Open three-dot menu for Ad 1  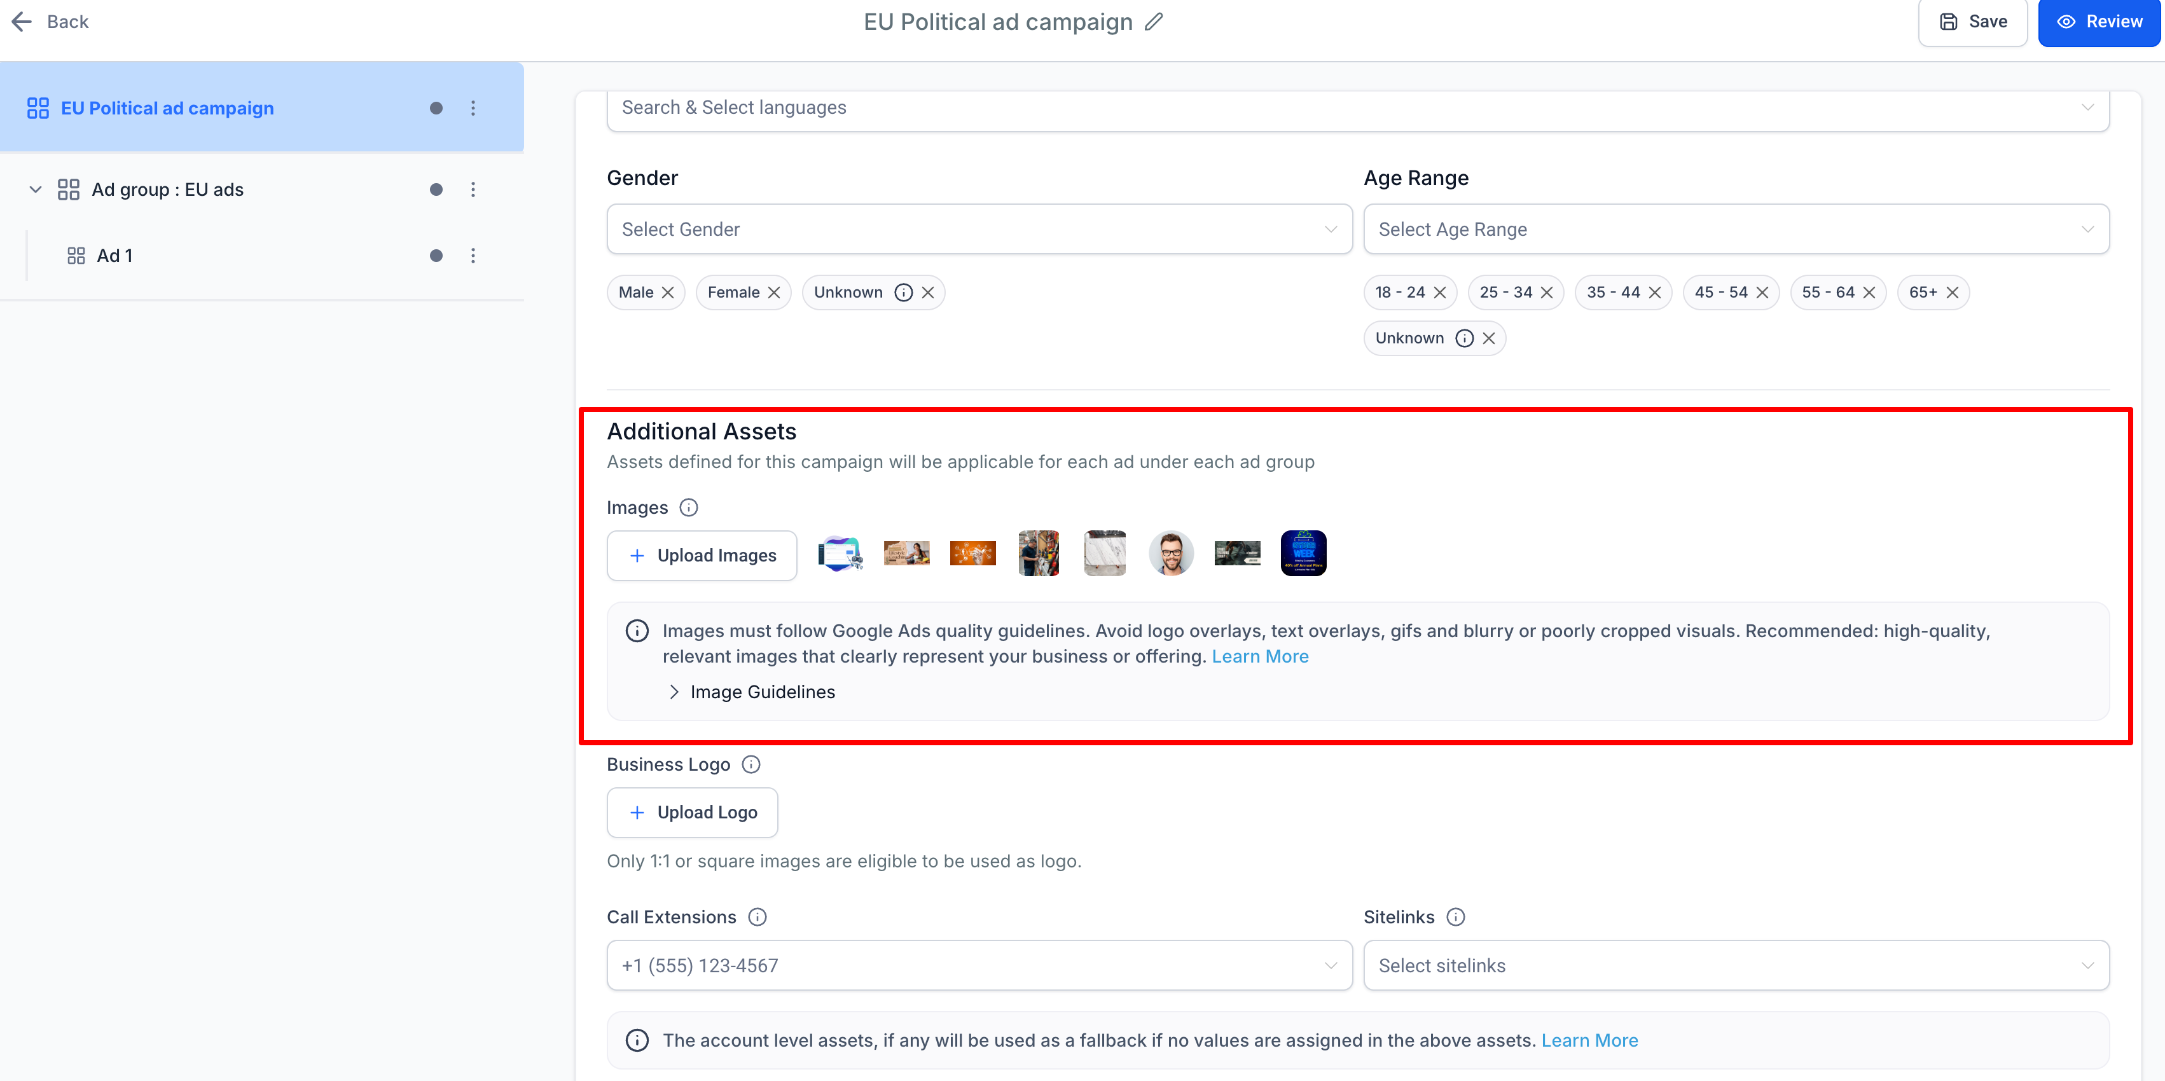coord(473,256)
